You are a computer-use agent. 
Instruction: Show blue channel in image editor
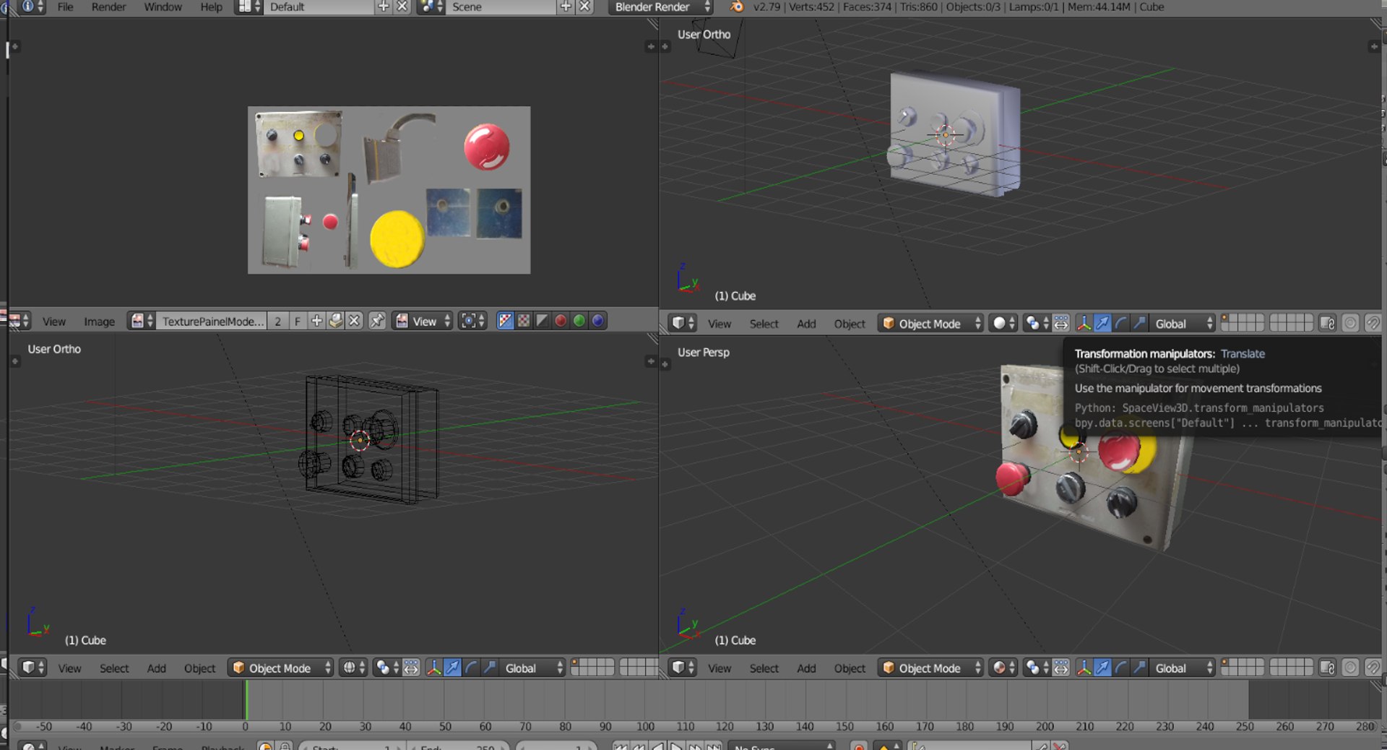click(598, 321)
